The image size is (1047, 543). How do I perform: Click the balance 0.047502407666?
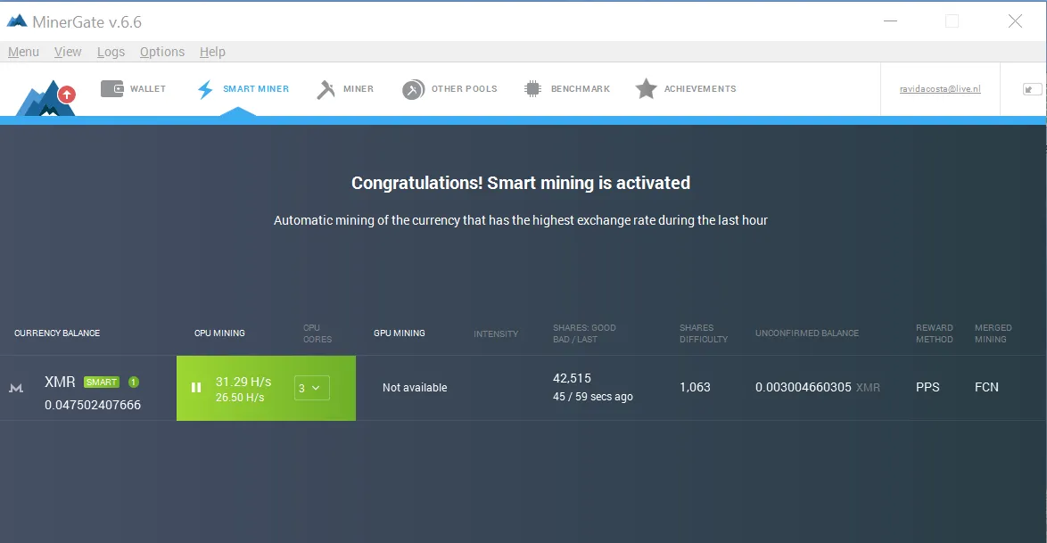(93, 405)
